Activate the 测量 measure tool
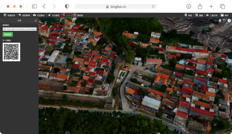Screen dimensions: 232x134 (x=199, y=15)
